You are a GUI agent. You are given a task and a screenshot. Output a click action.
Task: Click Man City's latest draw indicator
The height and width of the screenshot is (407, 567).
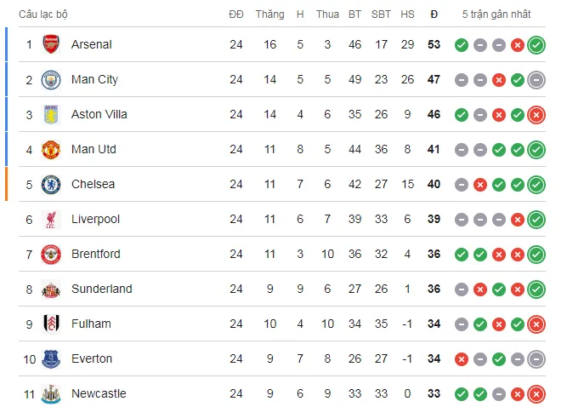[x=536, y=79]
